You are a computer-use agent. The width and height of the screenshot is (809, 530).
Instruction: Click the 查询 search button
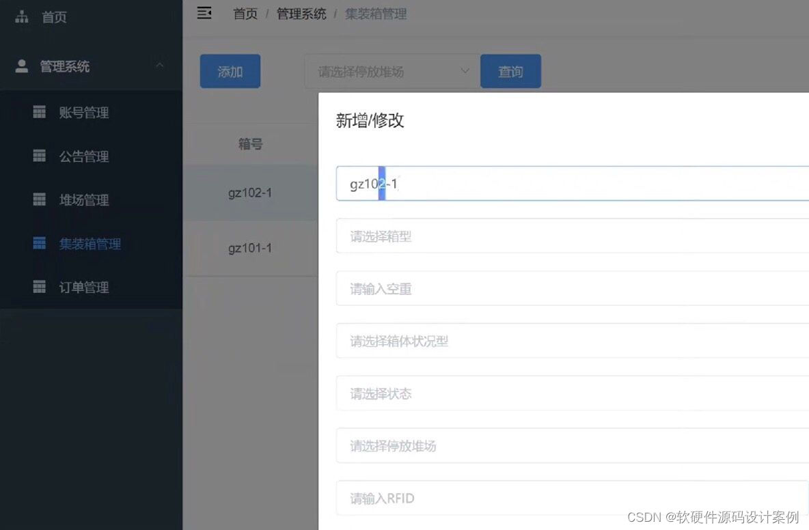[x=510, y=70]
